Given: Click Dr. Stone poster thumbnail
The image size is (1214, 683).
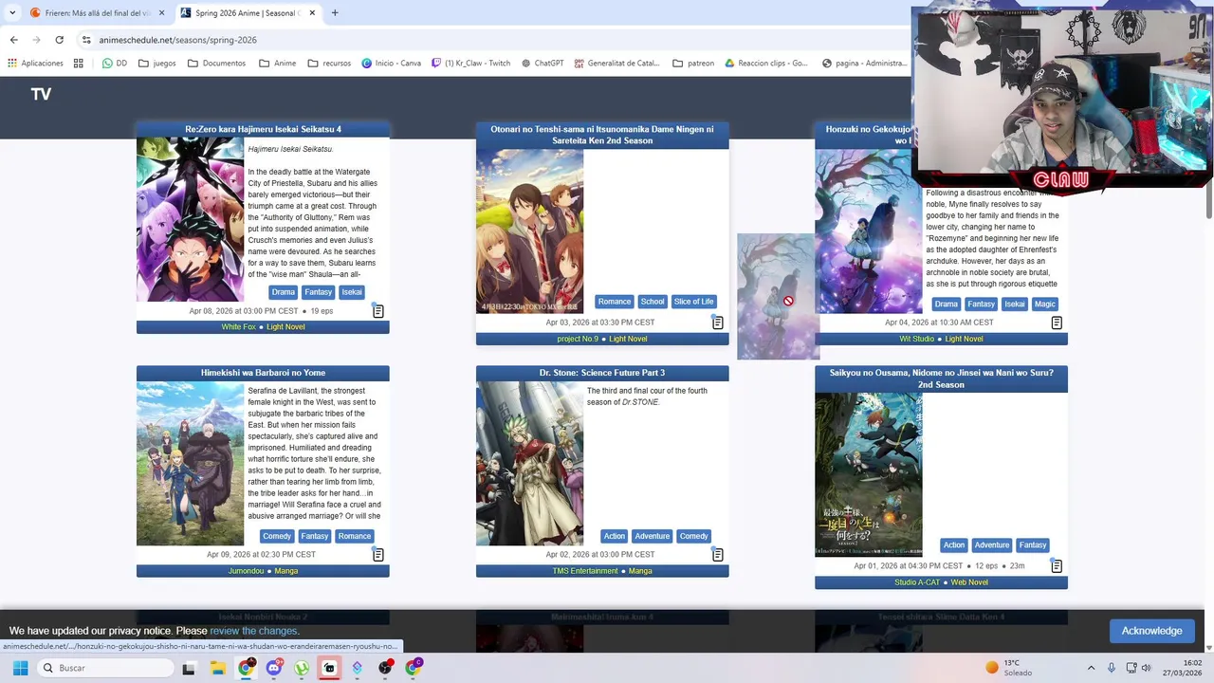Looking at the screenshot, I should [x=529, y=464].
